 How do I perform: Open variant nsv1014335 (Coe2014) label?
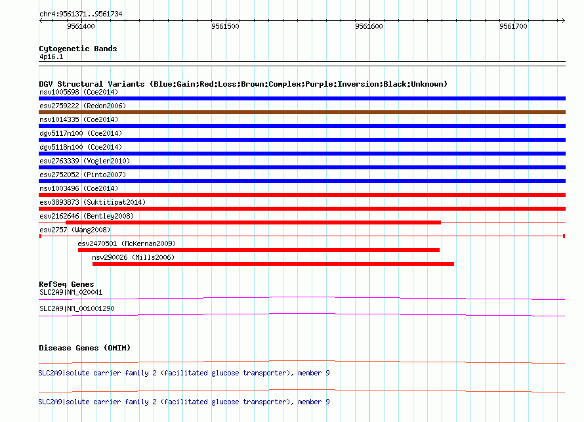79,119
